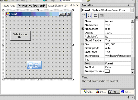
Task: Expand the Size property
Action: click(x=83, y=44)
